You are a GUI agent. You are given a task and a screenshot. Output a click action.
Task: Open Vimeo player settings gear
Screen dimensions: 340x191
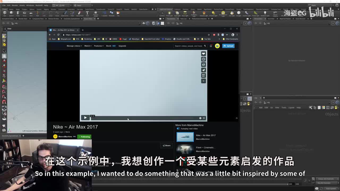pyautogui.click(x=200, y=118)
